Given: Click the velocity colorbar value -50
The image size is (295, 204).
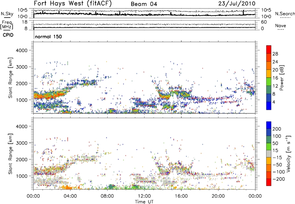Looking at the screenshot, I should pos(277,165).
